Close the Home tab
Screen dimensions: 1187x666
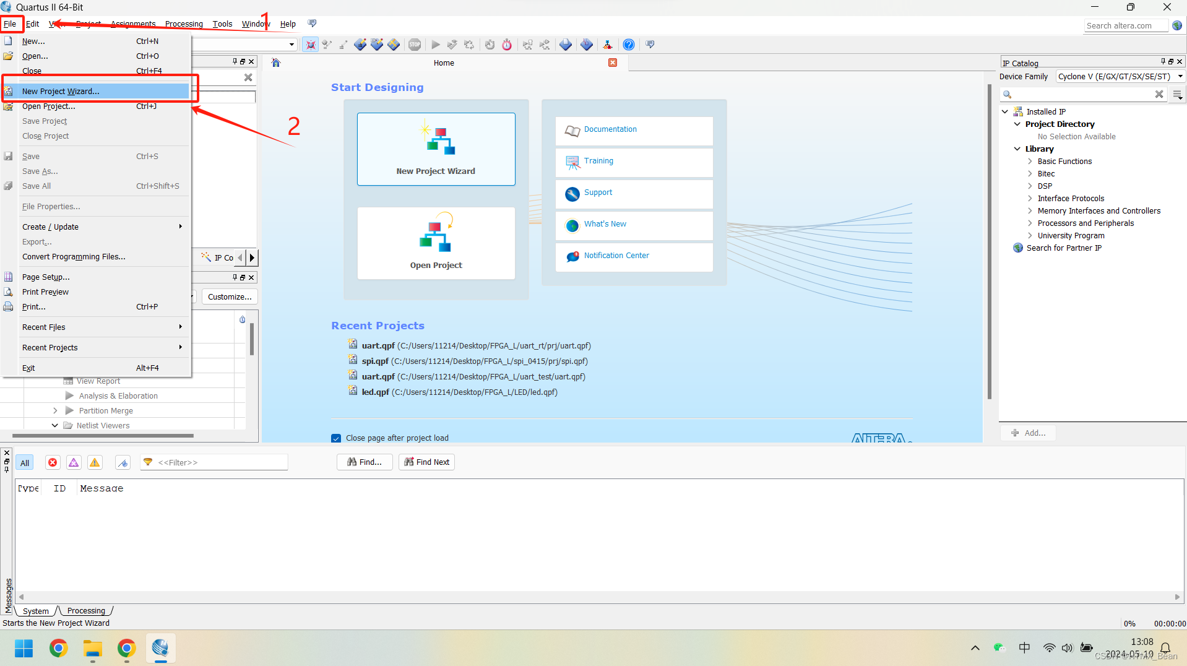(x=613, y=63)
